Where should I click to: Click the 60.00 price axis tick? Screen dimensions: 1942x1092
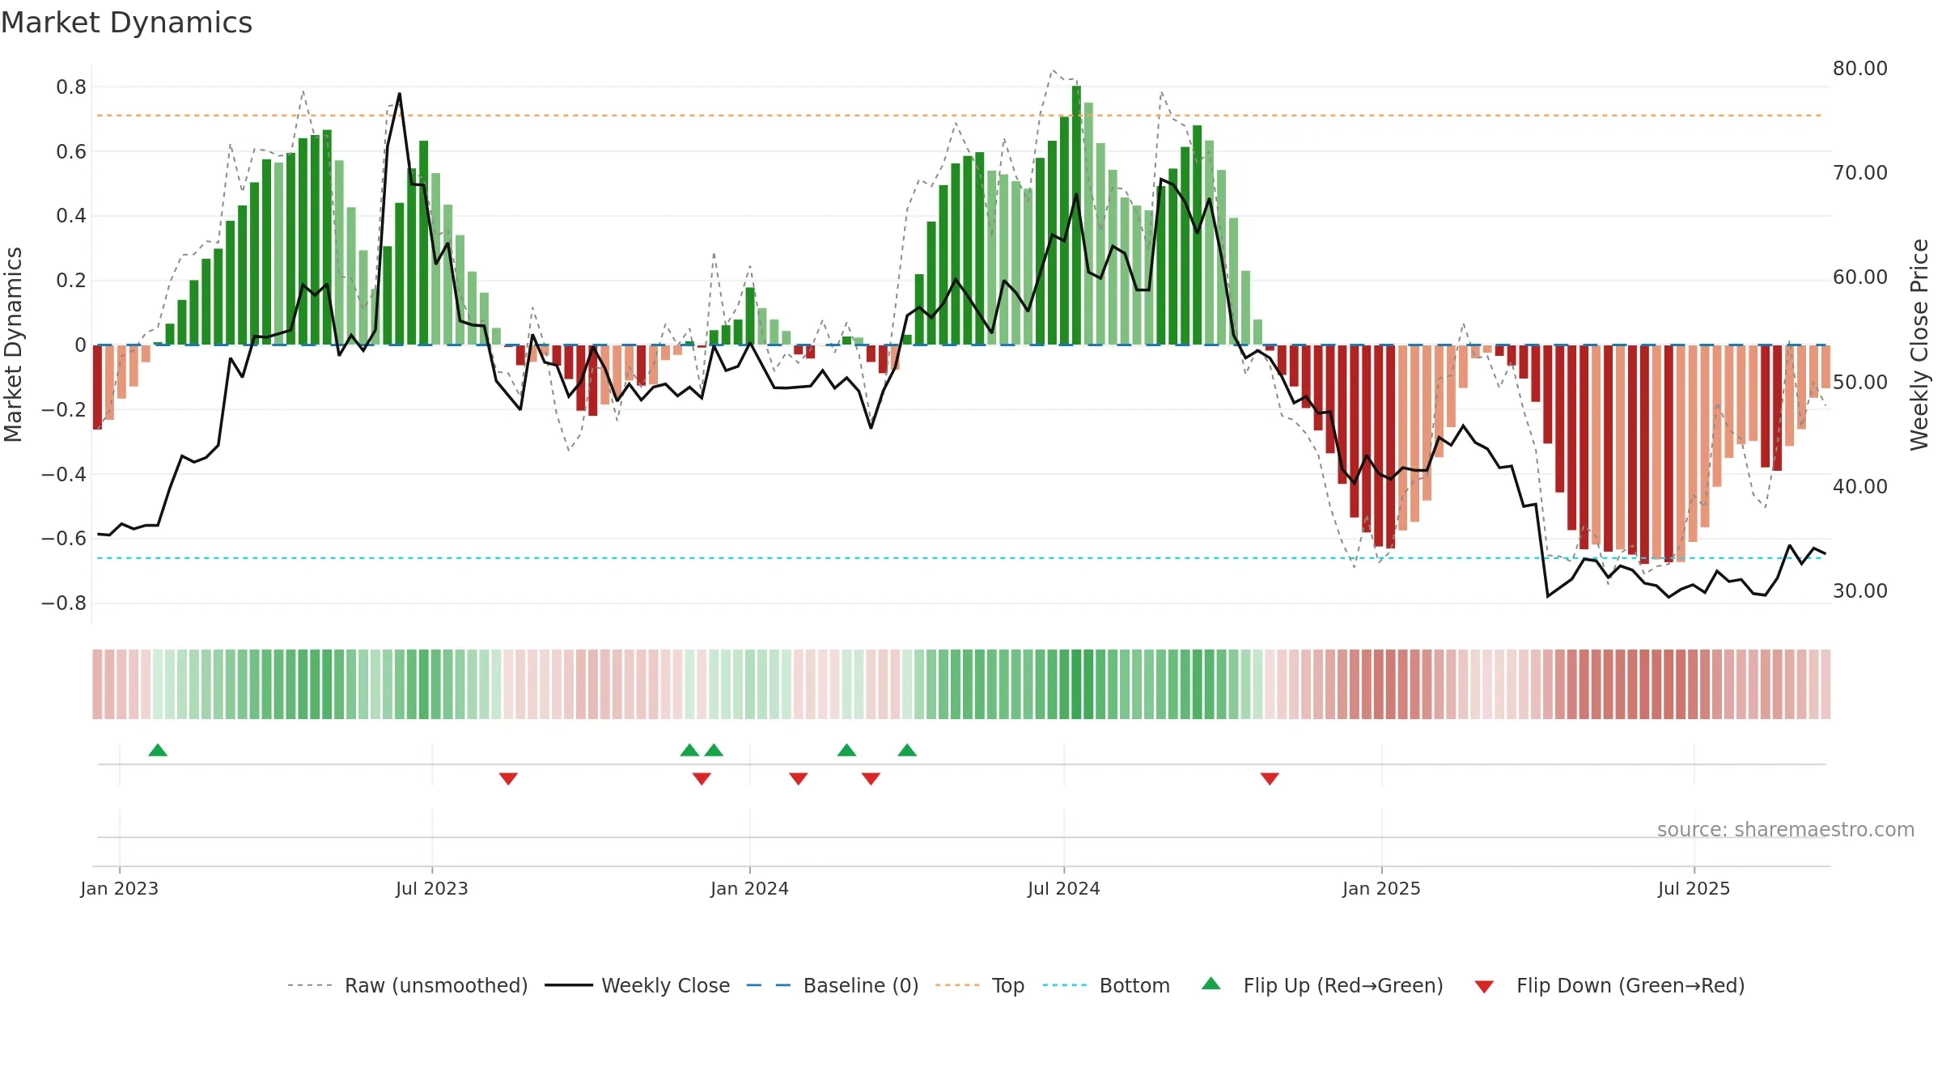click(1860, 277)
